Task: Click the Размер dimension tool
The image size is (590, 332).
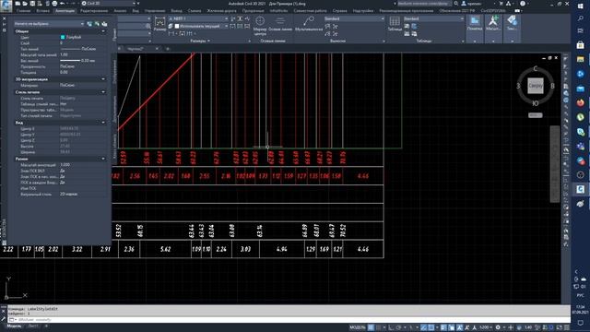Action: click(x=159, y=24)
